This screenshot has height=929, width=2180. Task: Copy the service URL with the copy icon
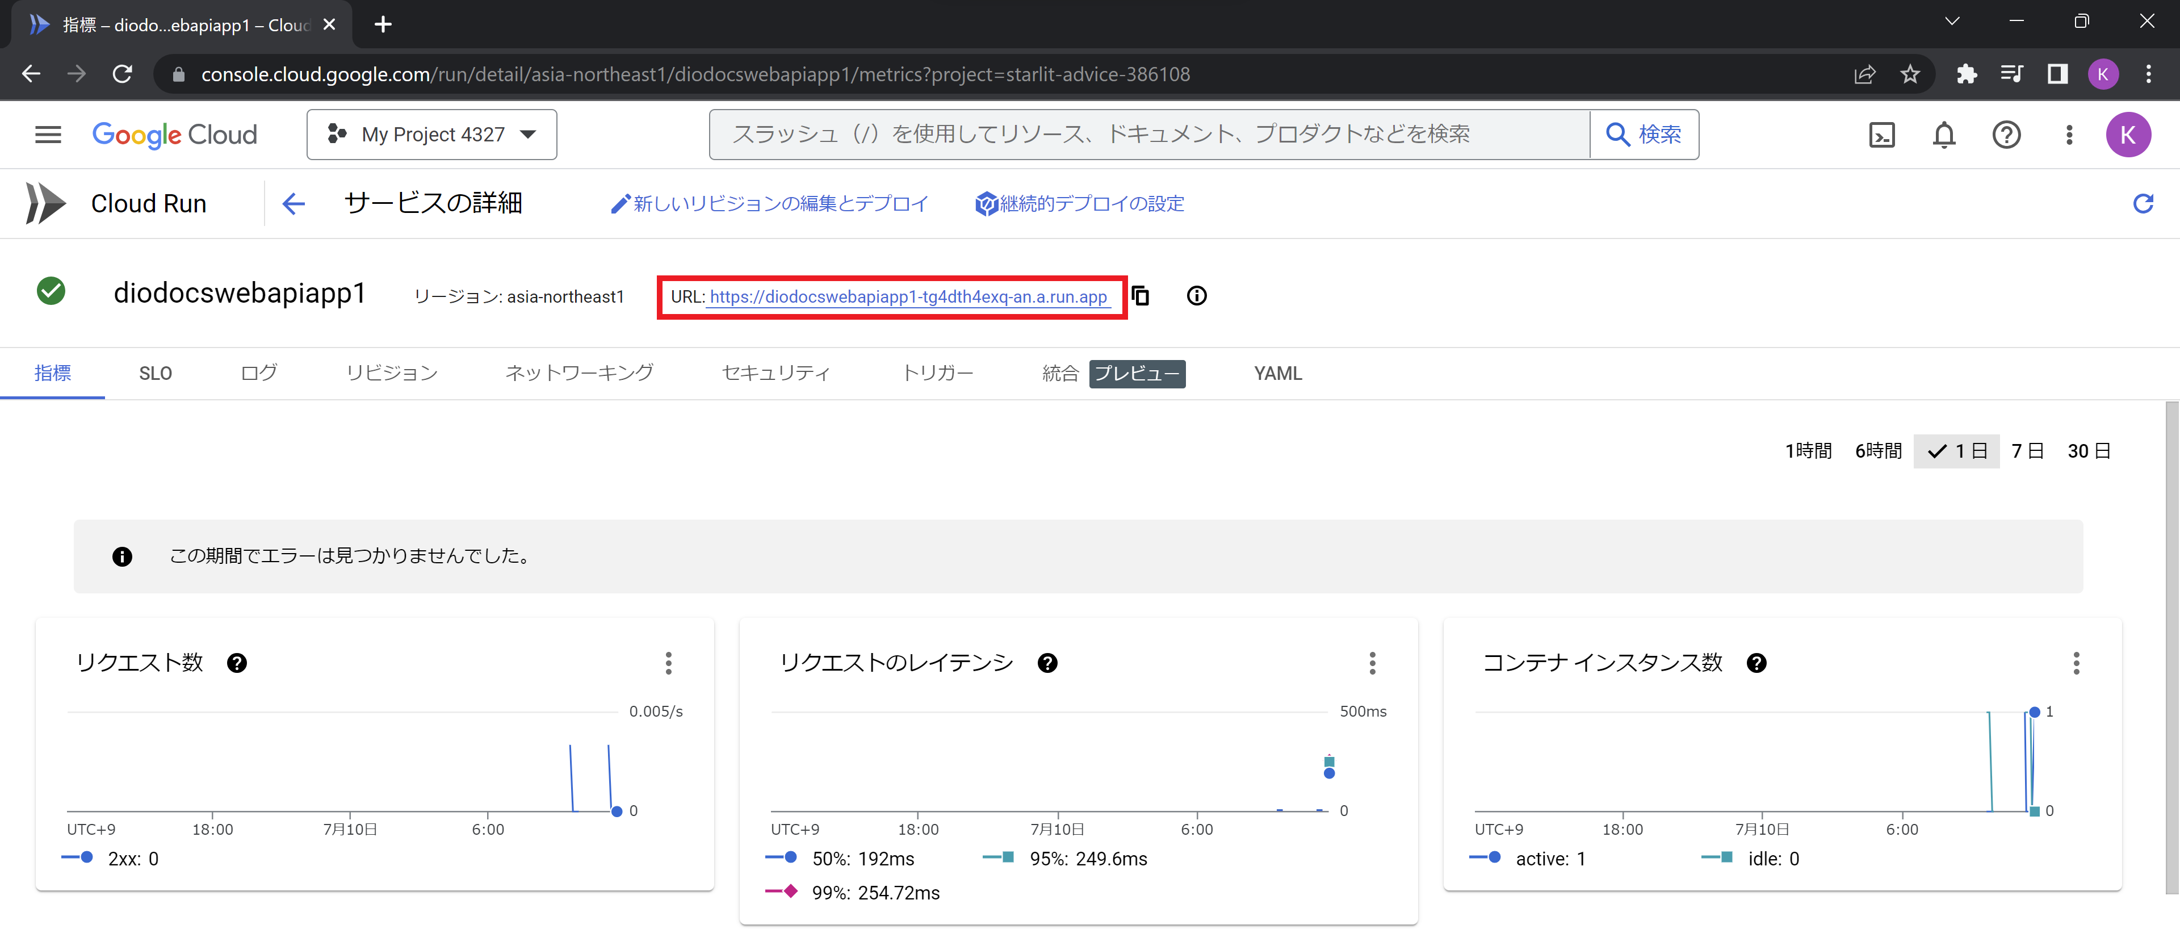(x=1141, y=295)
